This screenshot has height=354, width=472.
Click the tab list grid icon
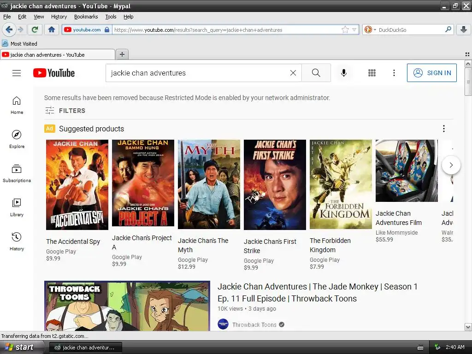pyautogui.click(x=467, y=54)
